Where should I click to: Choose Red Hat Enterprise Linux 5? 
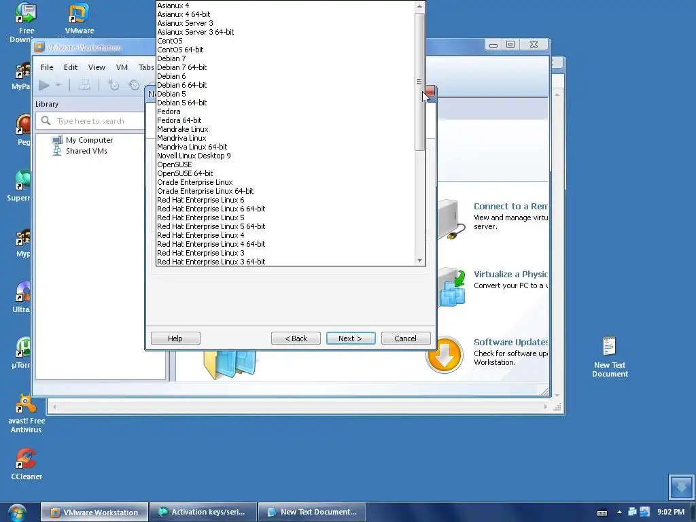[x=285, y=217]
